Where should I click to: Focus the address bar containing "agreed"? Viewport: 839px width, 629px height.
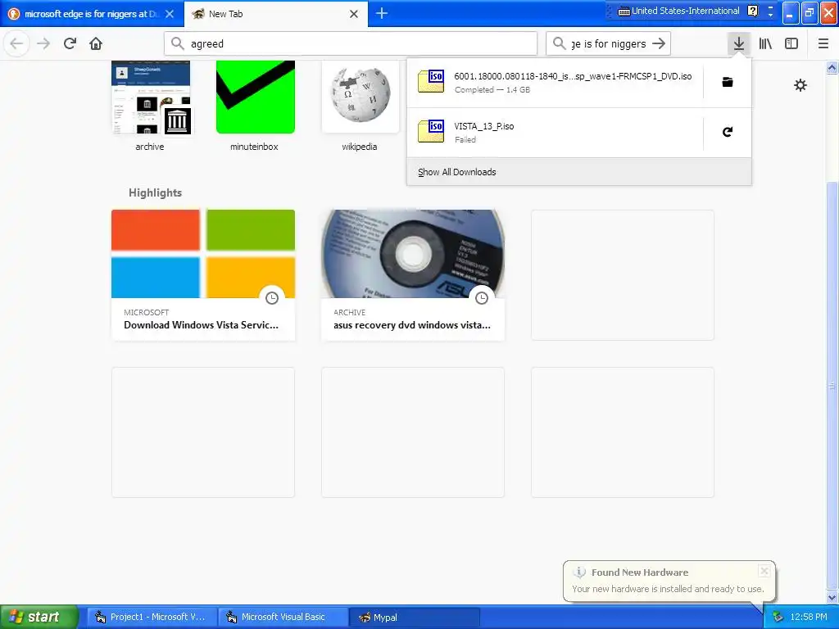(x=351, y=44)
